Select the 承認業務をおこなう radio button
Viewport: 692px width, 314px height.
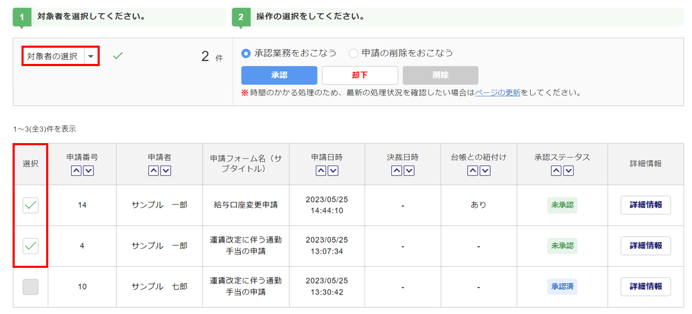click(x=246, y=53)
